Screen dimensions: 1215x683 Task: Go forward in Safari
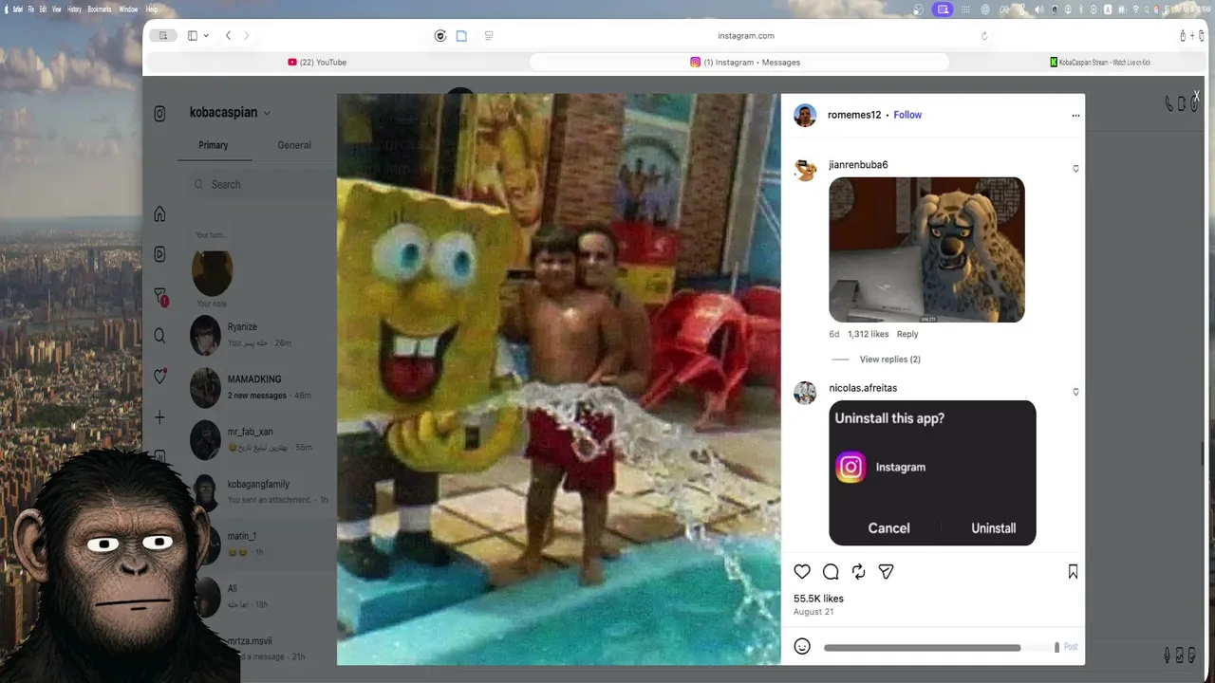click(247, 36)
